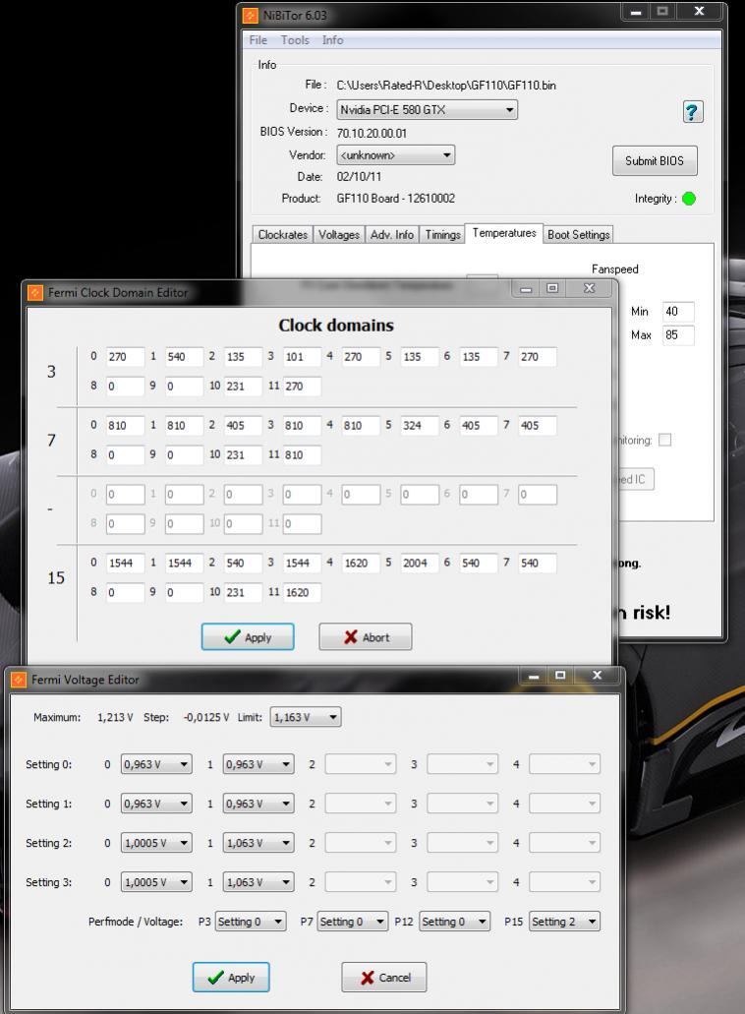Minimize the Fermi Voltage Editor window

click(534, 676)
